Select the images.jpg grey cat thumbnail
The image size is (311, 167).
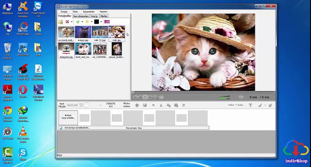(x=83, y=32)
